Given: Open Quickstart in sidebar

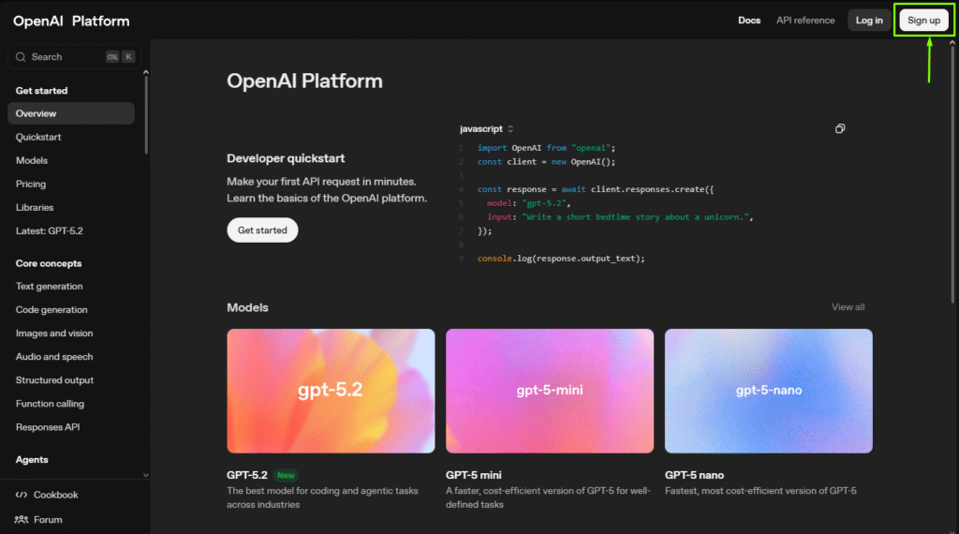Looking at the screenshot, I should tap(38, 137).
